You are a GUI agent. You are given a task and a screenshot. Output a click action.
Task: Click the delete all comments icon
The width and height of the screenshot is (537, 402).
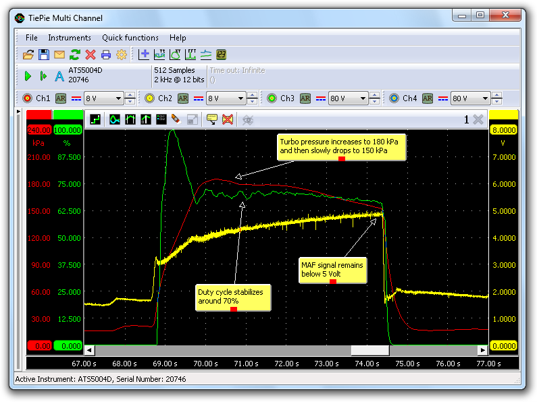click(228, 119)
